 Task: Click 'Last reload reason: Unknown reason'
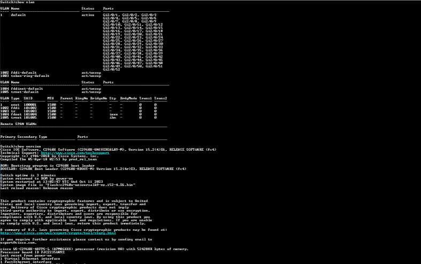pos(36,188)
